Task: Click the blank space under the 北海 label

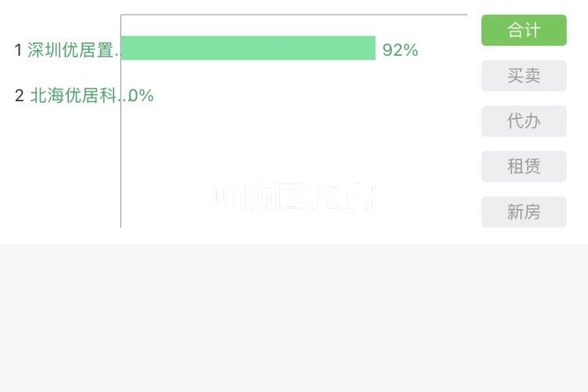Action: click(60, 167)
